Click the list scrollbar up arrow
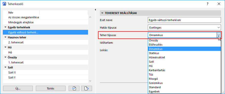Viewport: 225px width, 94px height. point(90,17)
